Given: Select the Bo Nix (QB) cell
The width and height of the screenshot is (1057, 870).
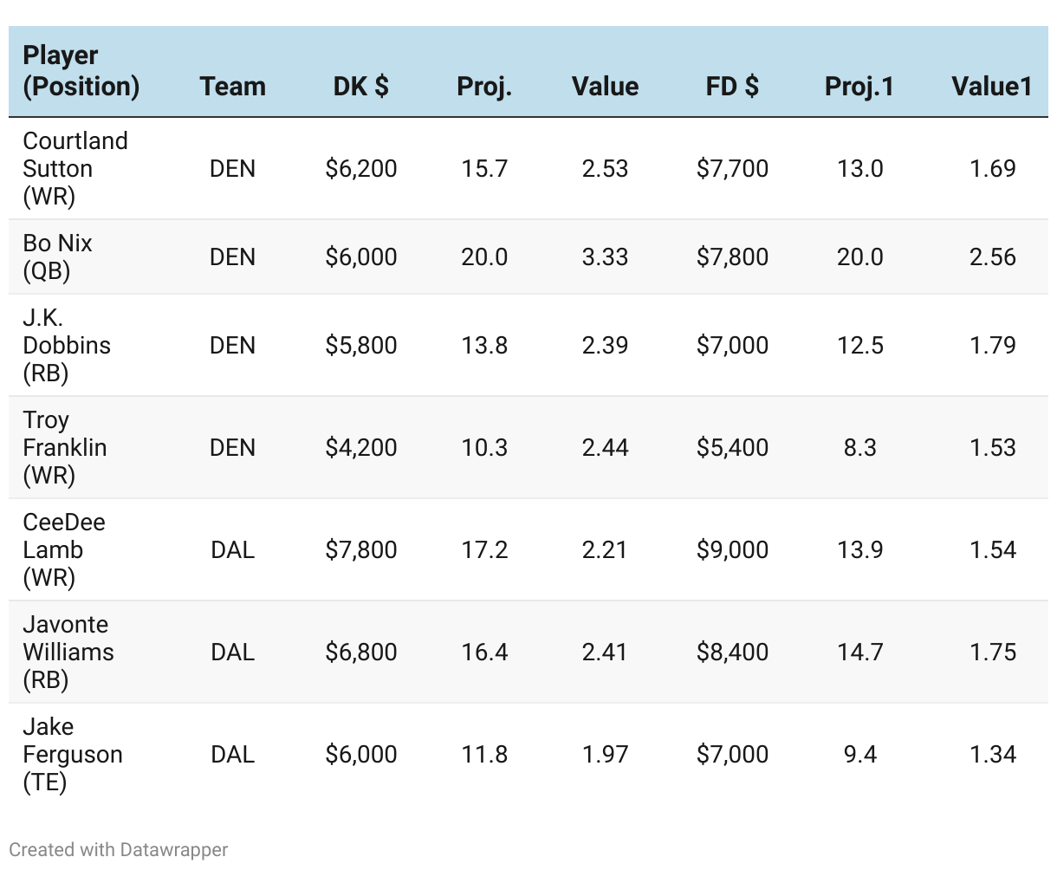Looking at the screenshot, I should tap(57, 256).
